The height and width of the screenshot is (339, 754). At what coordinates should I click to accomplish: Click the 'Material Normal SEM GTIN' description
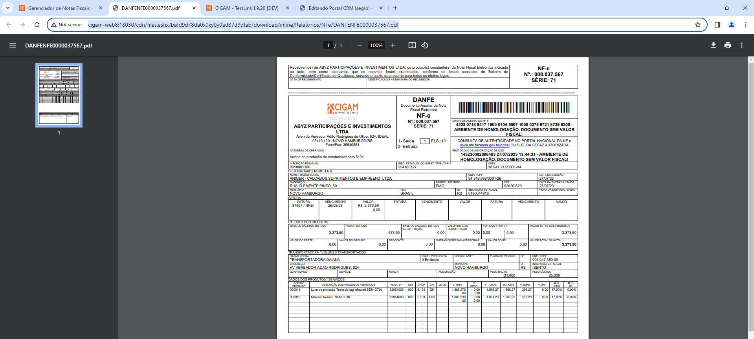330,297
